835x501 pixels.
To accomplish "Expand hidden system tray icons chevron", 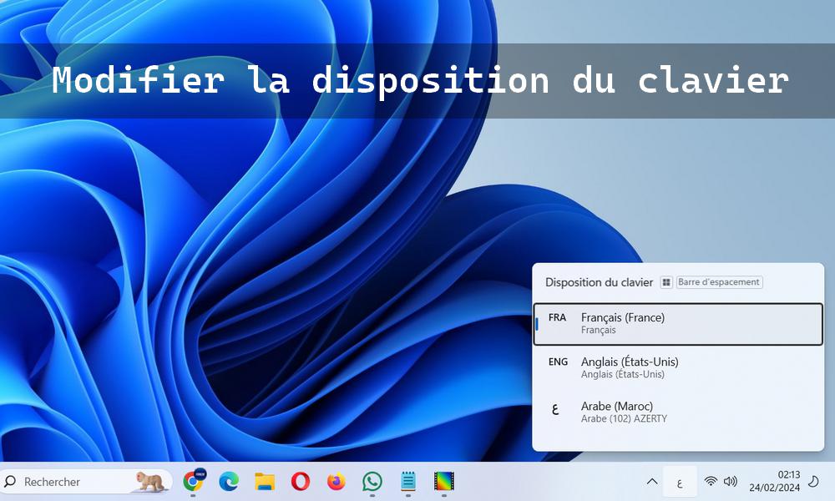I will tap(651, 481).
